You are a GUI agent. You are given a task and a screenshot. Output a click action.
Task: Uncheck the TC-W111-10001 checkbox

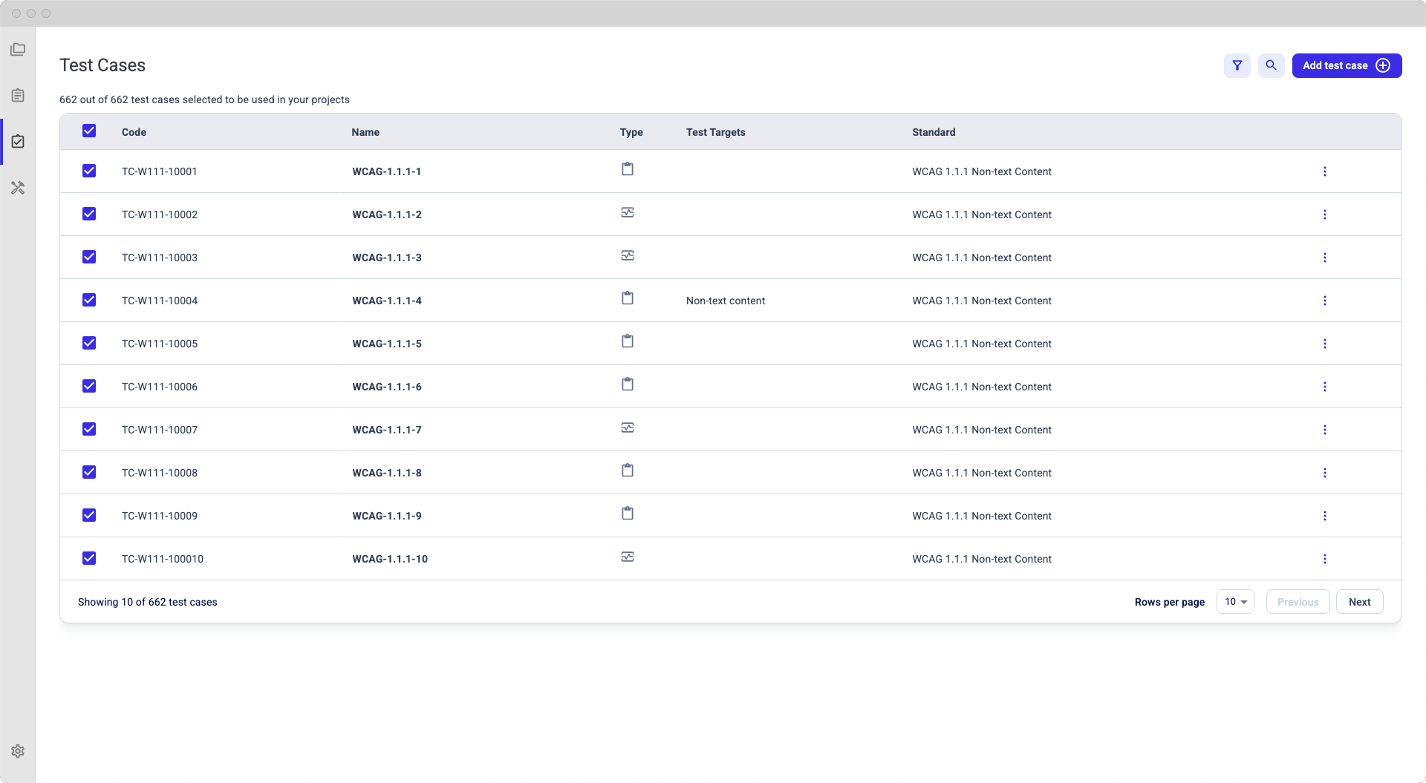coord(89,171)
